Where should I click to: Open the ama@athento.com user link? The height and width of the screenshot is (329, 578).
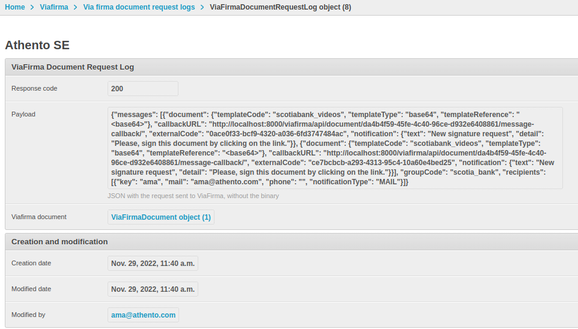point(143,315)
